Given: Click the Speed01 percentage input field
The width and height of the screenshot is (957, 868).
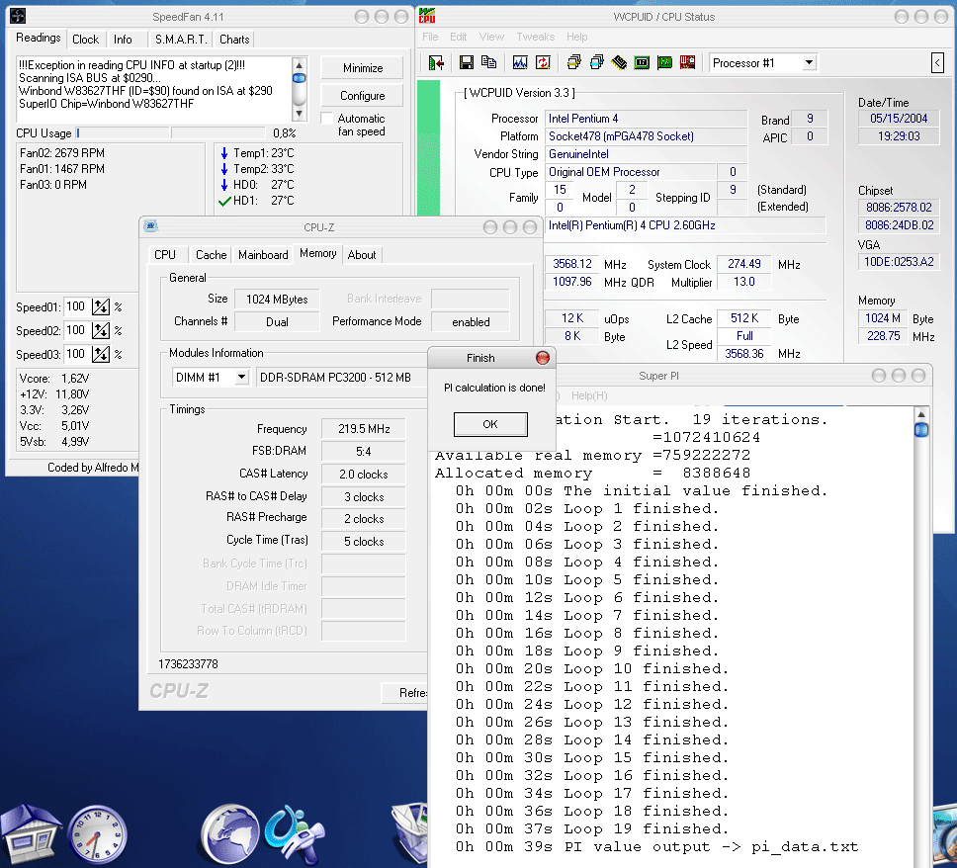Looking at the screenshot, I should coord(76,306).
